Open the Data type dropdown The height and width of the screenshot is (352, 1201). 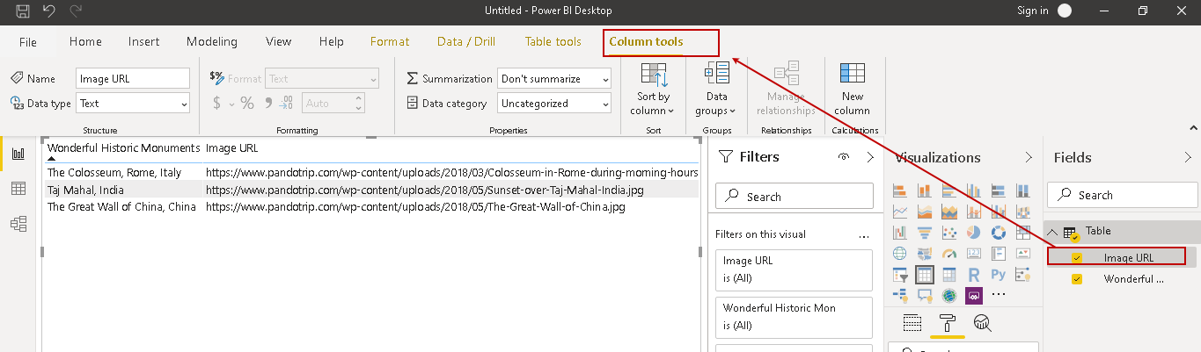click(133, 104)
